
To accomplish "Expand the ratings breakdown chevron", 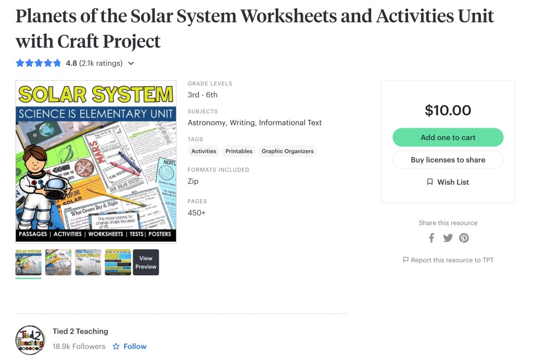I will click(131, 63).
